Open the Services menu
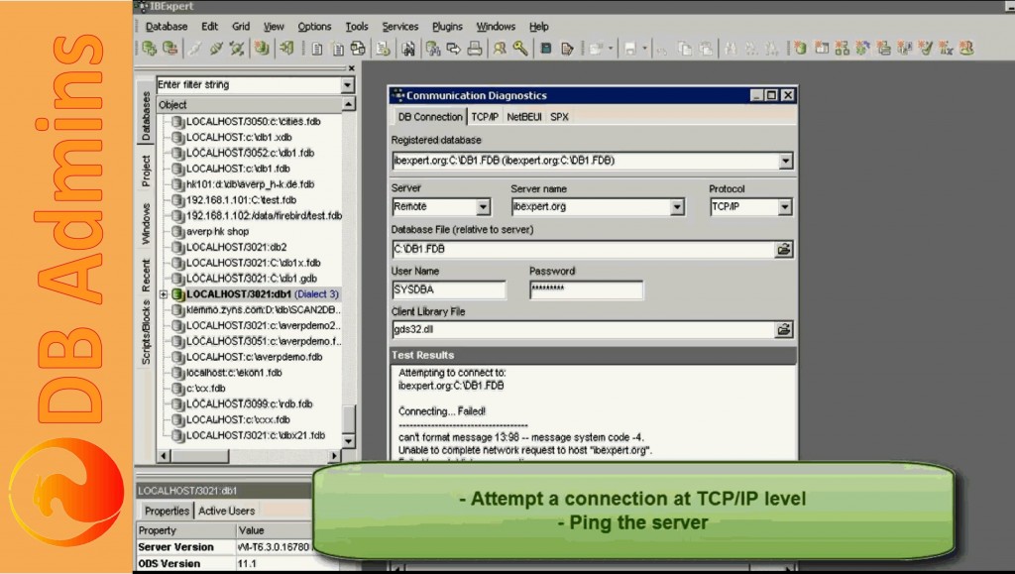The width and height of the screenshot is (1015, 574). point(400,27)
